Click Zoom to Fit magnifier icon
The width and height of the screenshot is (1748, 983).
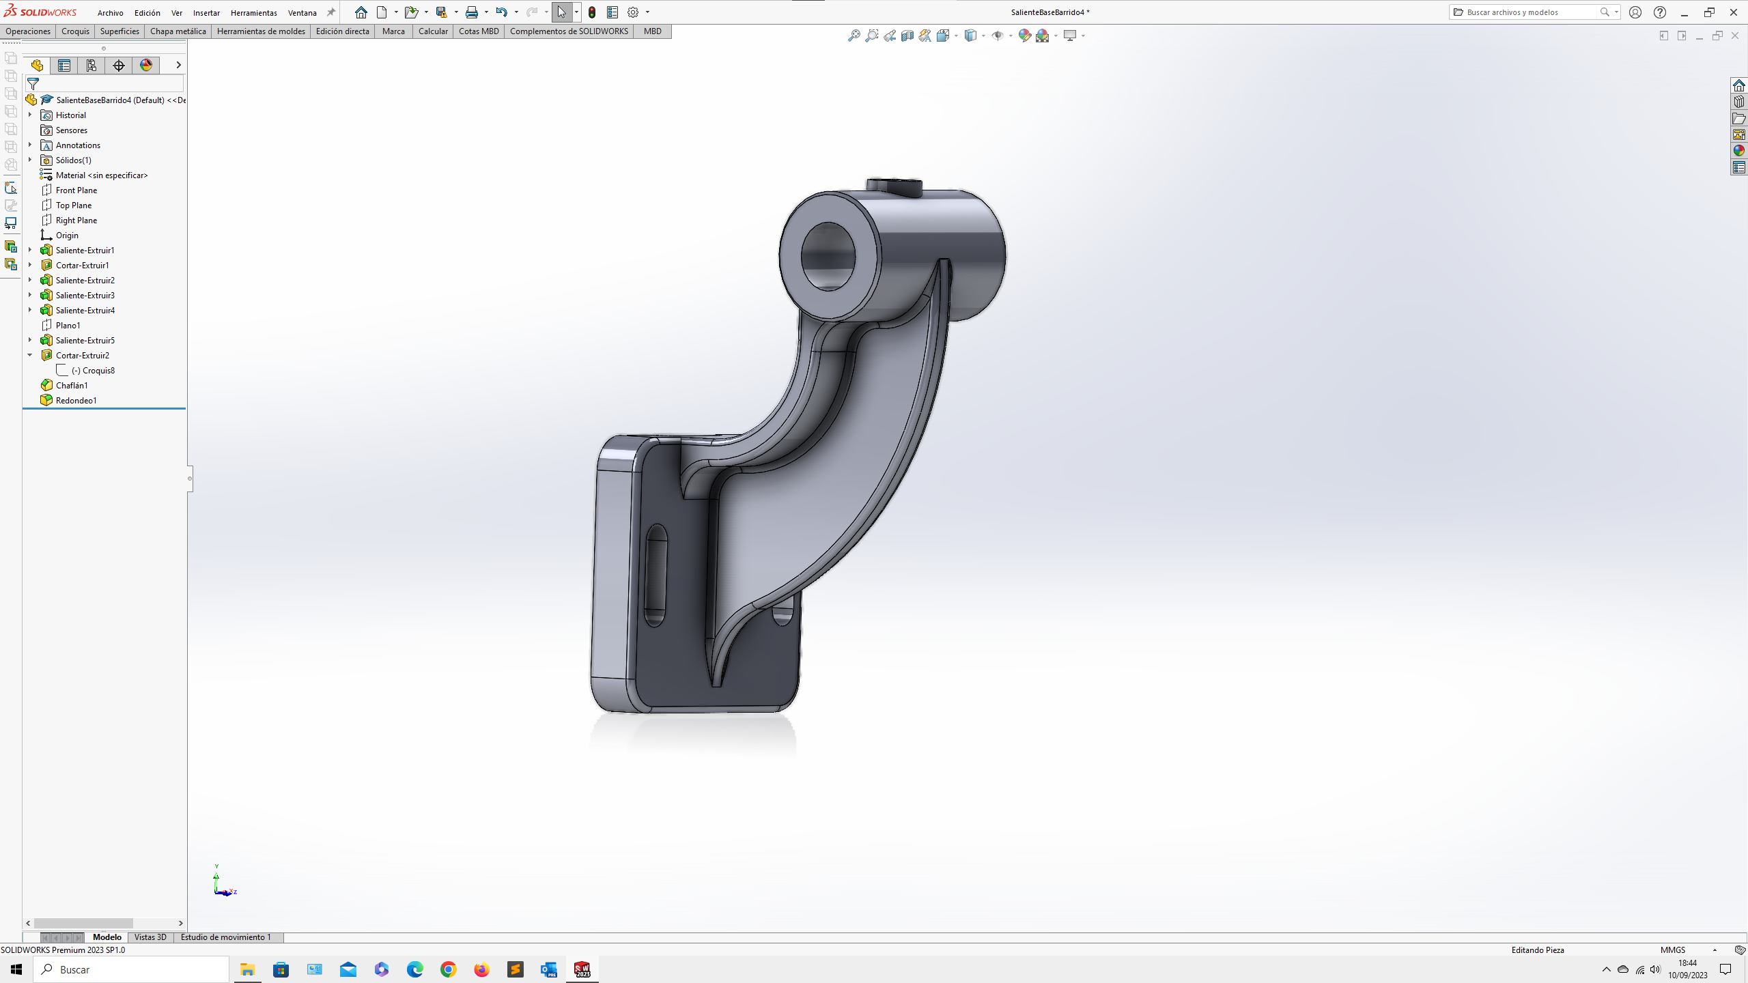tap(854, 35)
